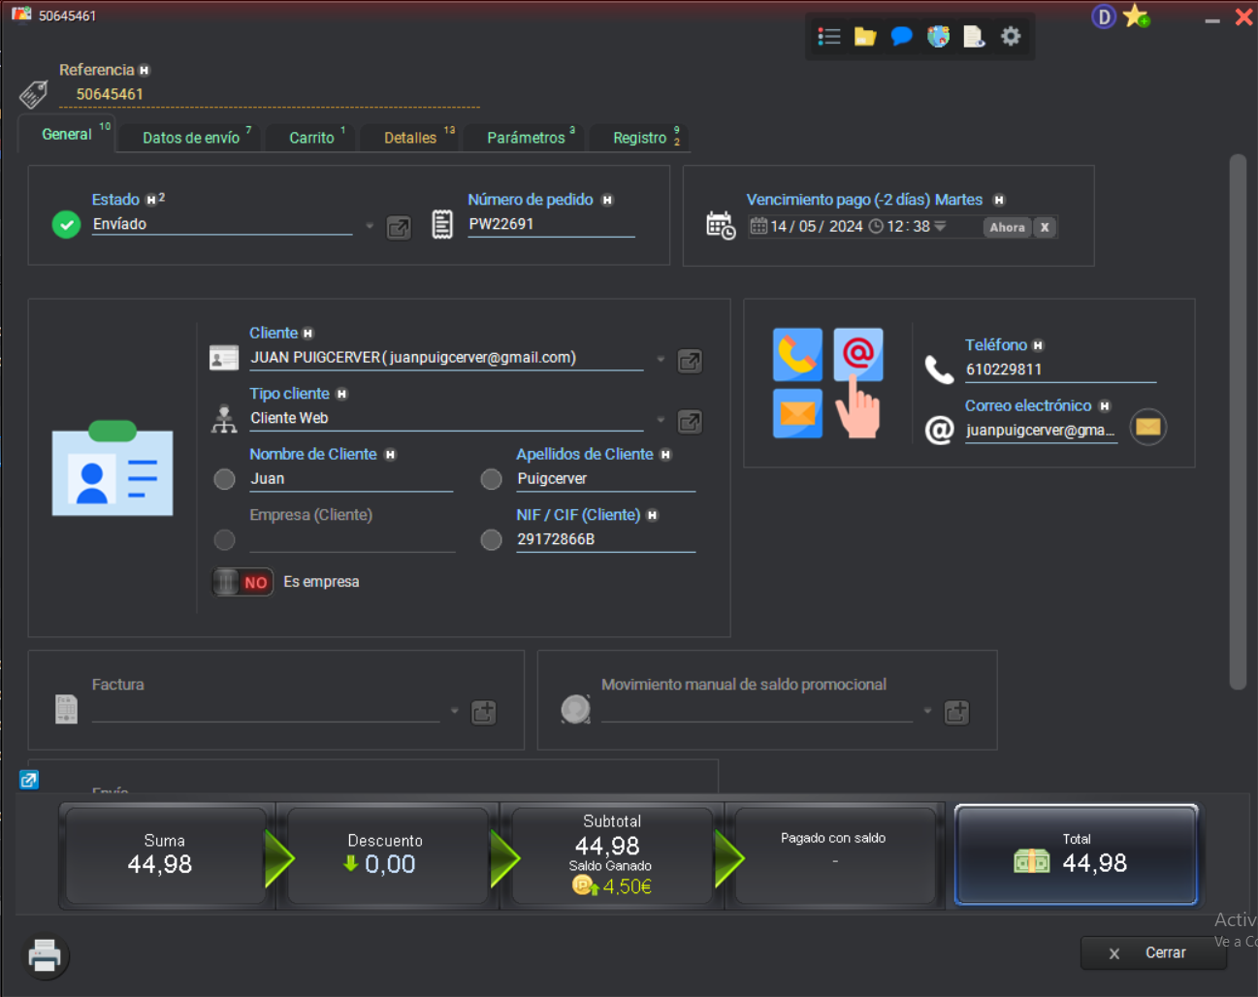Screen dimensions: 1258x997
Task: Expand the Tipo cliente dropdown
Action: pyautogui.click(x=661, y=420)
